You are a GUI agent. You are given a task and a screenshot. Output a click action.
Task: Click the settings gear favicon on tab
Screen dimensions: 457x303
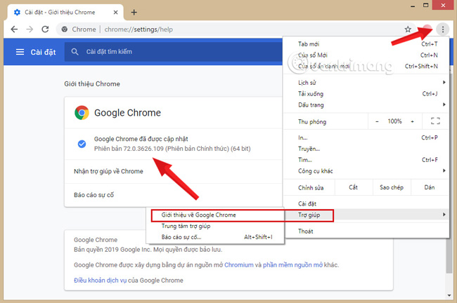click(17, 12)
